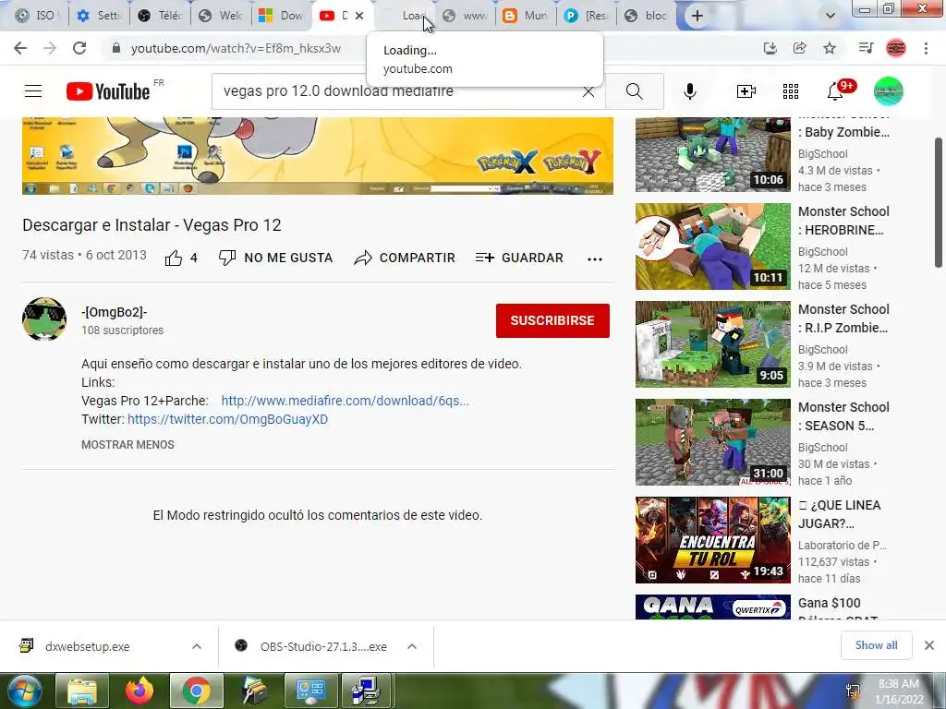Open a new tab with plus button
Viewport: 946px width, 709px height.
(x=697, y=16)
